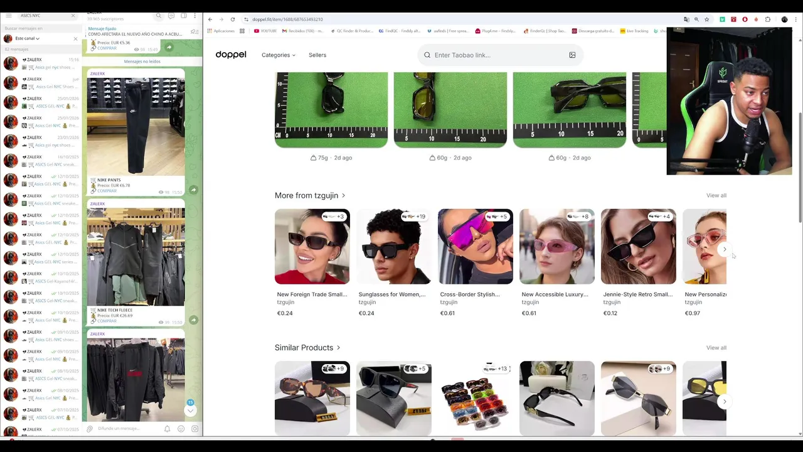This screenshot has height=452, width=803.
Task: Click the browser address bar URL
Action: click(x=287, y=19)
